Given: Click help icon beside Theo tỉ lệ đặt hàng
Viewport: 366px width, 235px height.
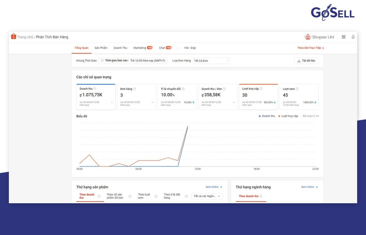Looking at the screenshot, I should click(186, 196).
